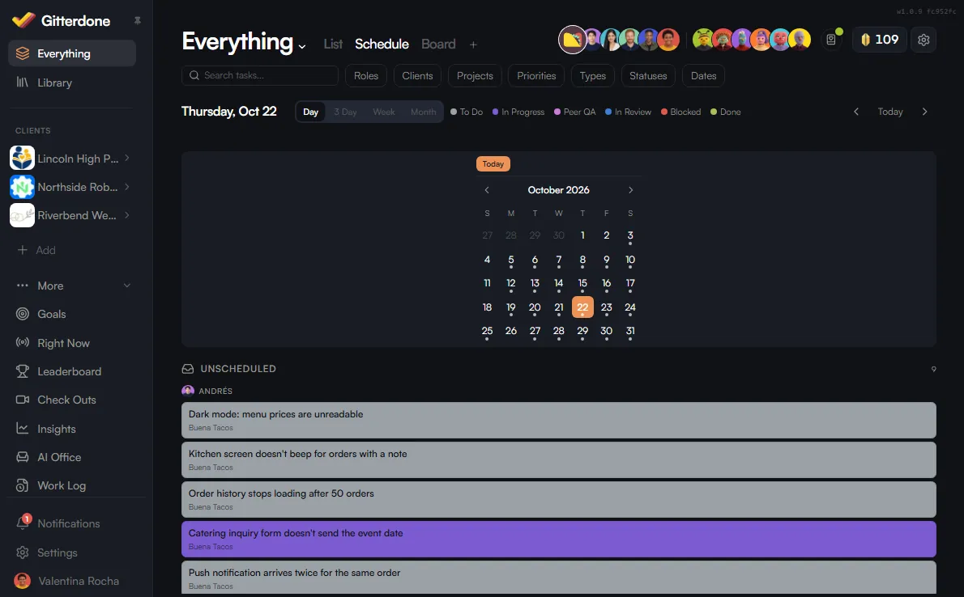This screenshot has width=964, height=597.
Task: Focus the Search tasks field
Action: pyautogui.click(x=260, y=75)
